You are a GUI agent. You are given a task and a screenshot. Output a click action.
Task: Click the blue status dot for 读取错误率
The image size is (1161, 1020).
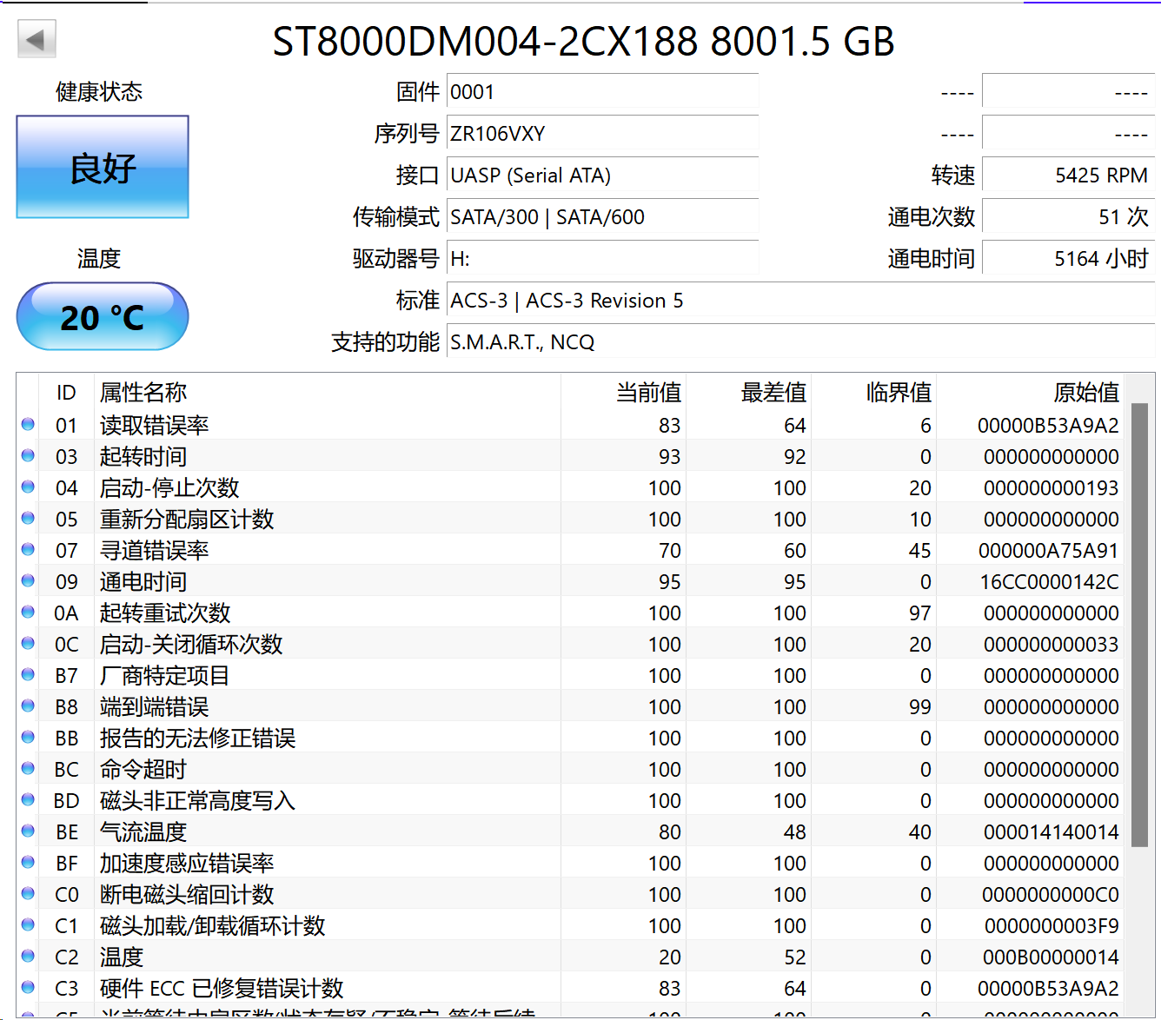28,425
